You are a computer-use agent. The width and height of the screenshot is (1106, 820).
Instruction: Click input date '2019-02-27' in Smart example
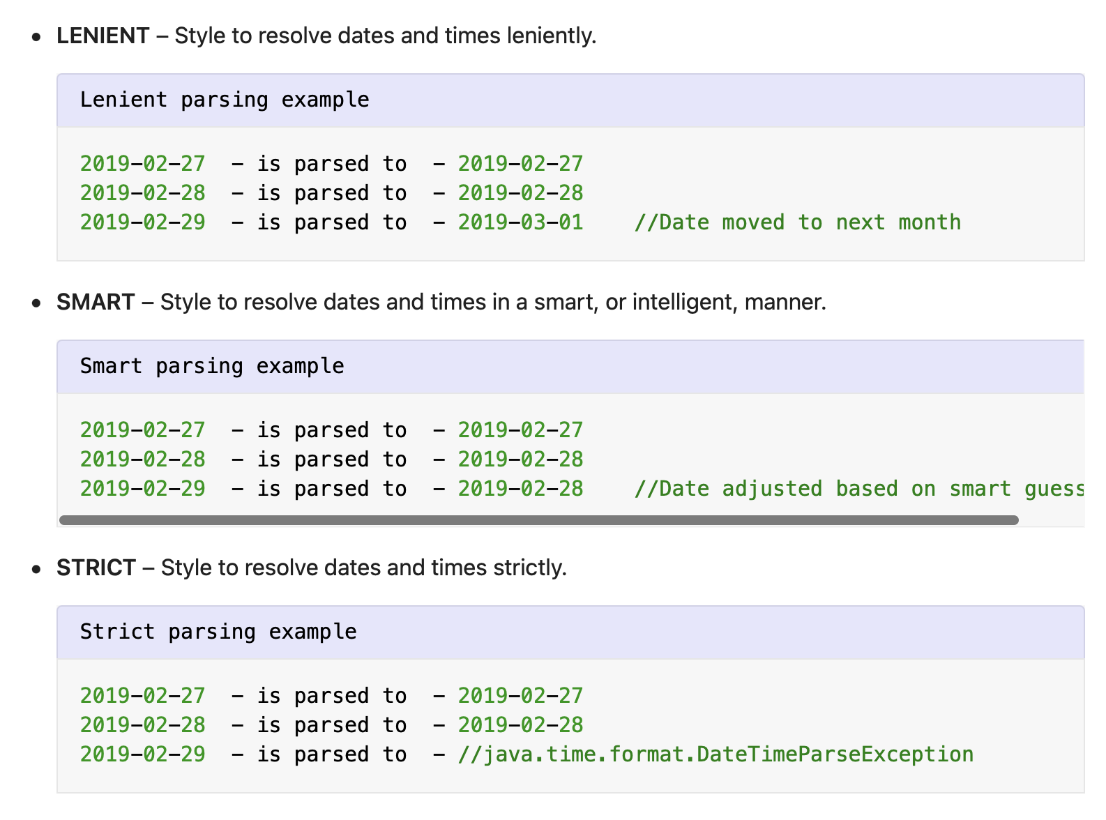pyautogui.click(x=143, y=430)
